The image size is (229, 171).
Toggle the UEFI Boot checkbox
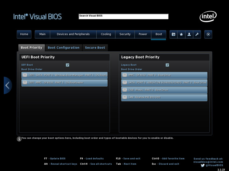pyautogui.click(x=67, y=65)
